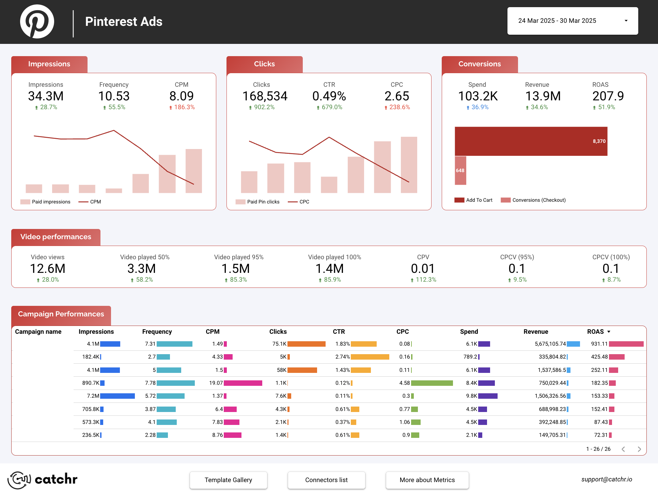Go to previous page of campaign table

point(623,449)
